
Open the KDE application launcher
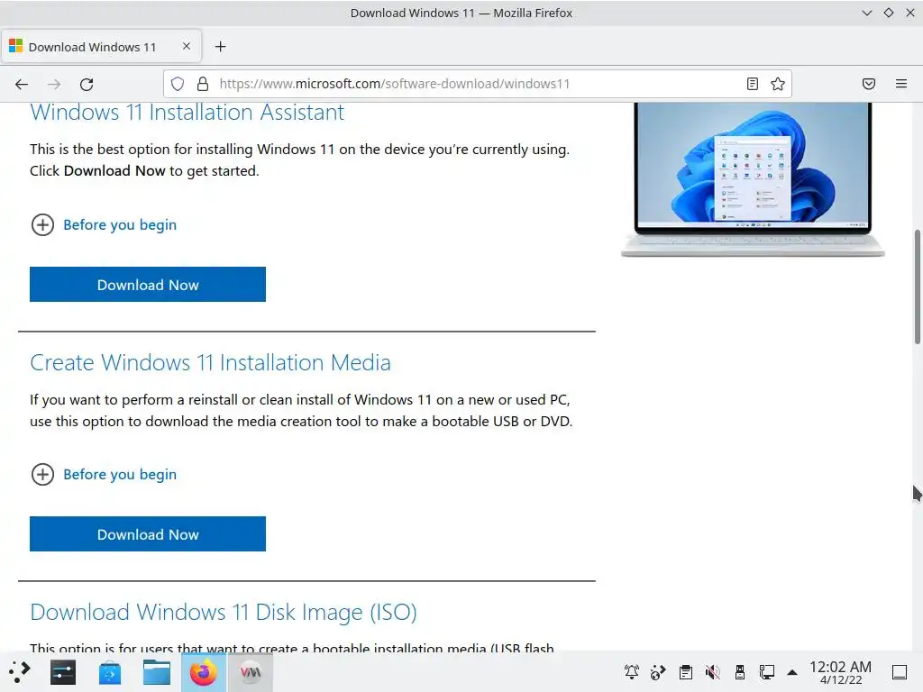click(x=20, y=672)
